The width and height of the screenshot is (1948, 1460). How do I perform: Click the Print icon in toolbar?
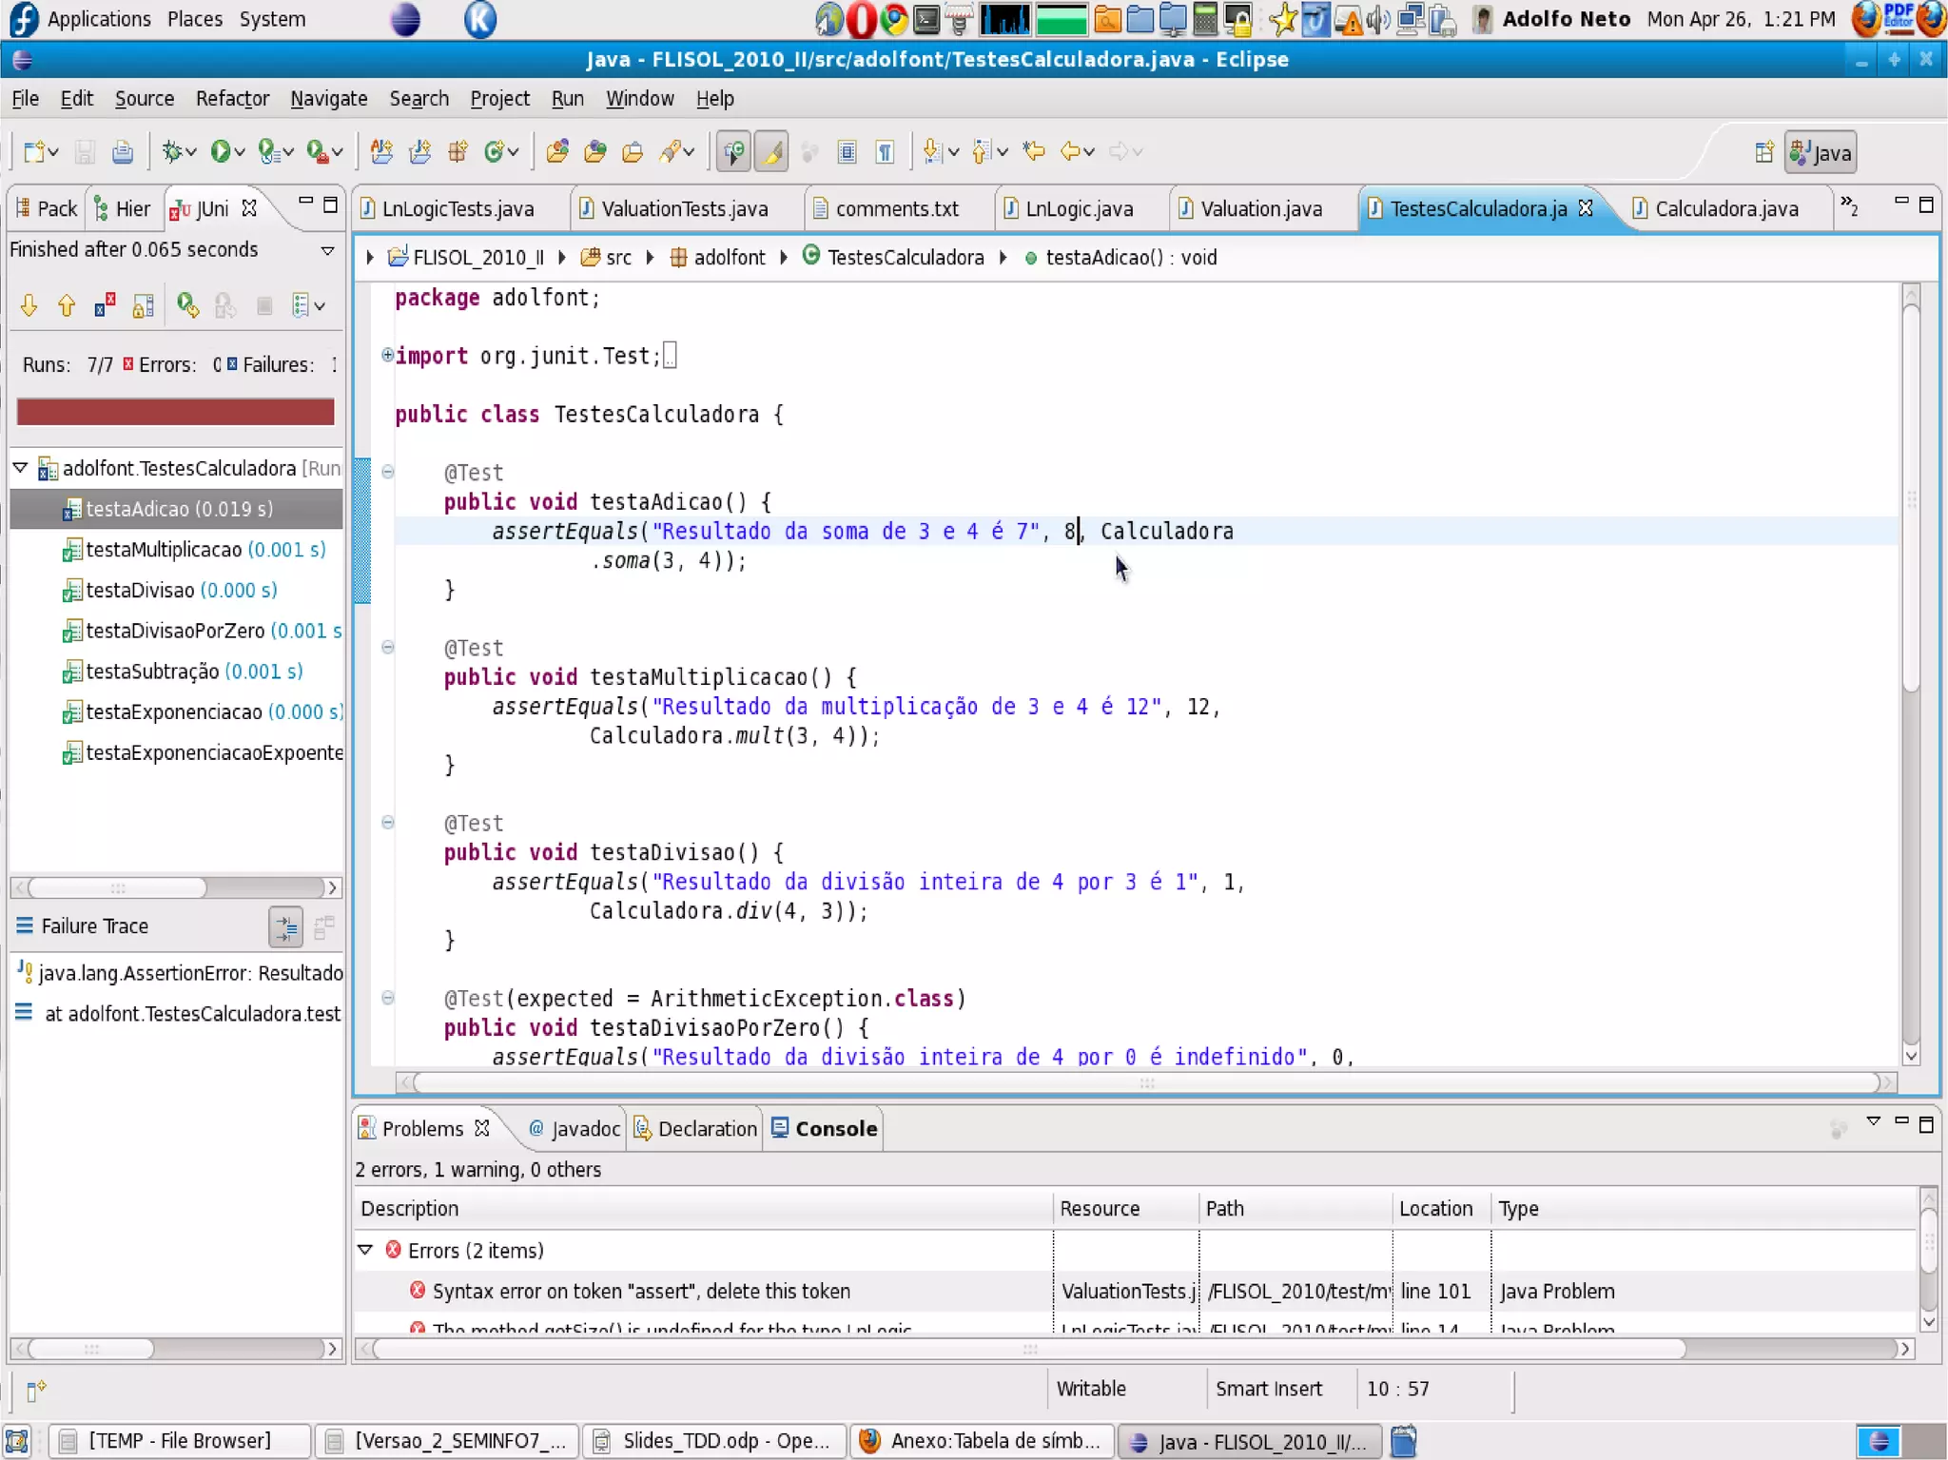tap(123, 152)
